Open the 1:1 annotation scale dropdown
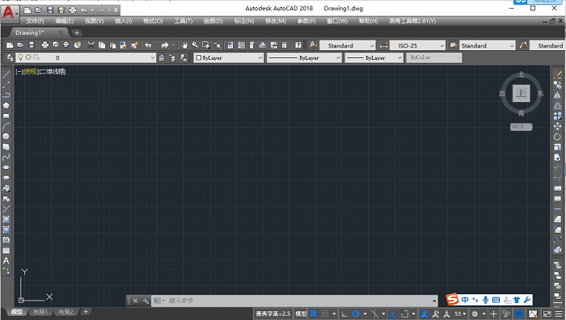 click(x=460, y=314)
